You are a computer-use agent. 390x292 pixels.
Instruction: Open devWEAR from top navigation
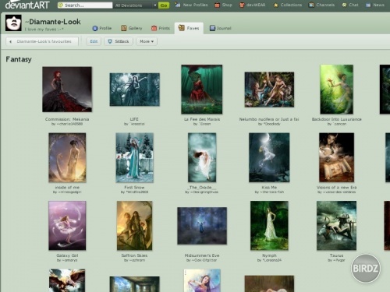coord(253,5)
